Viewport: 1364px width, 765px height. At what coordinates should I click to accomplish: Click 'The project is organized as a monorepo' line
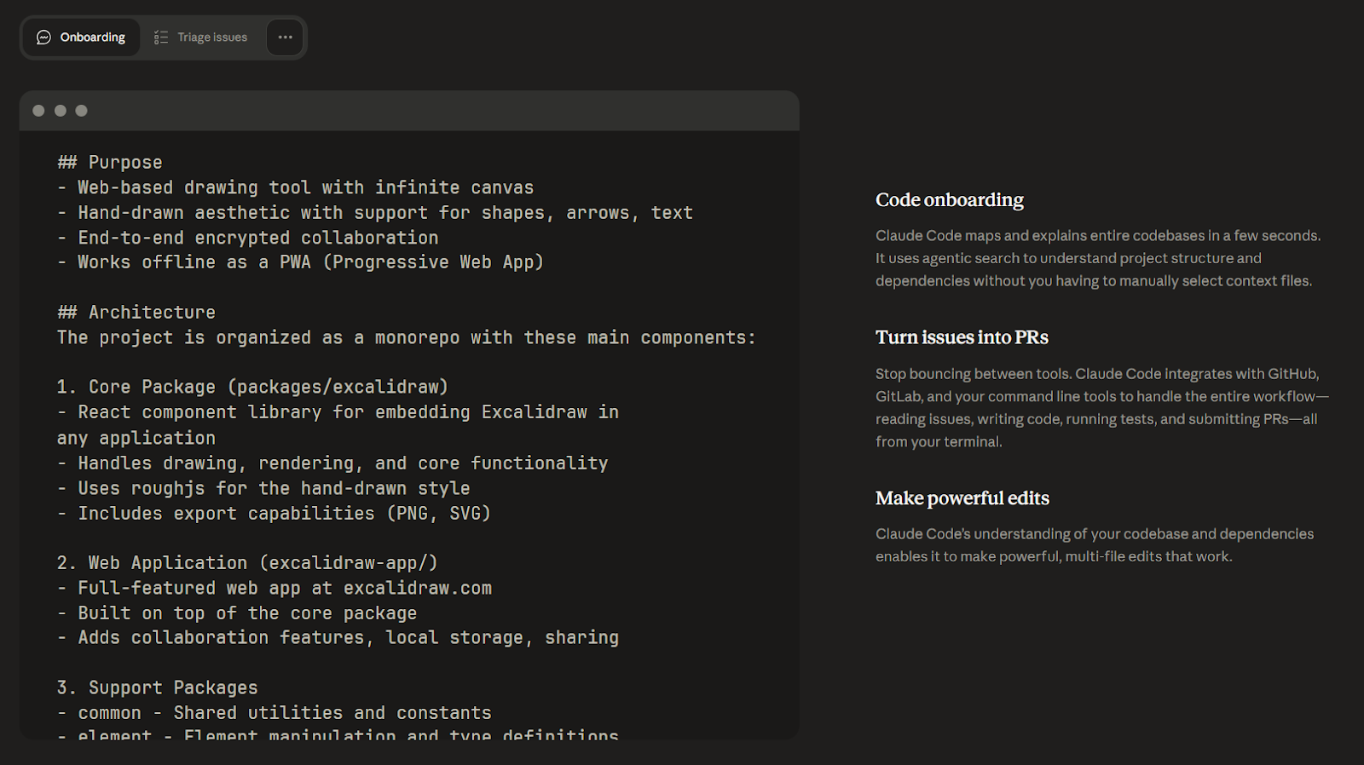click(x=407, y=338)
